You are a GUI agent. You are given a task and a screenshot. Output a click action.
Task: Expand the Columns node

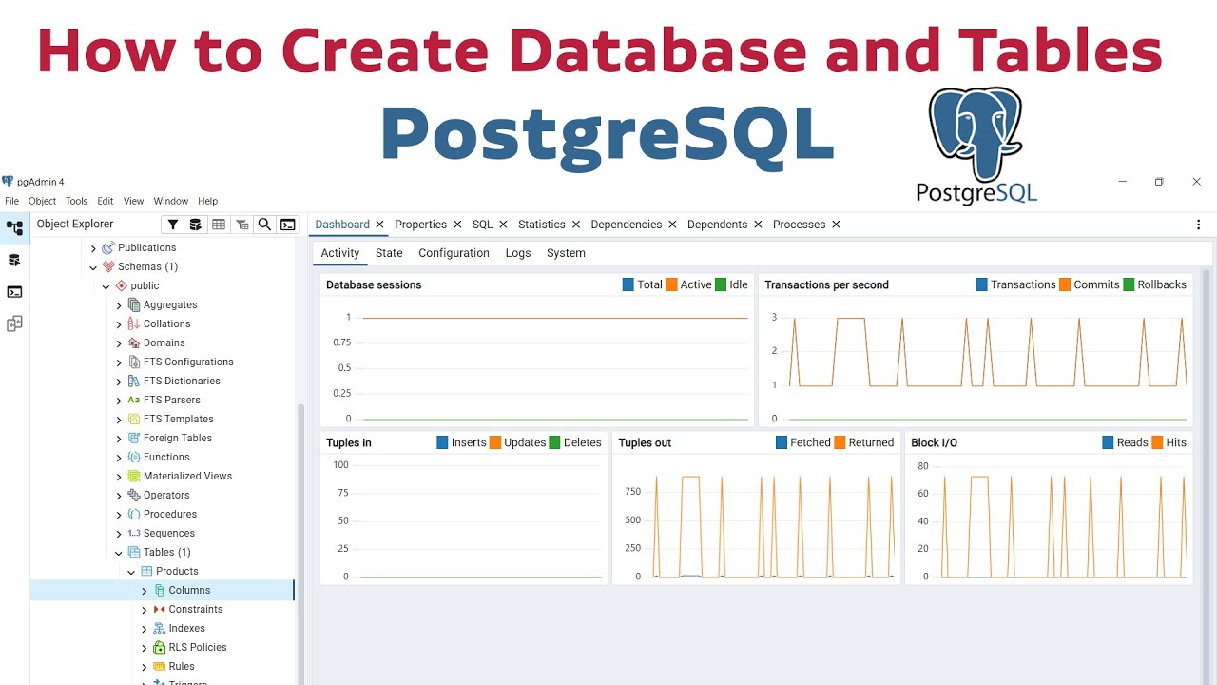[145, 591]
